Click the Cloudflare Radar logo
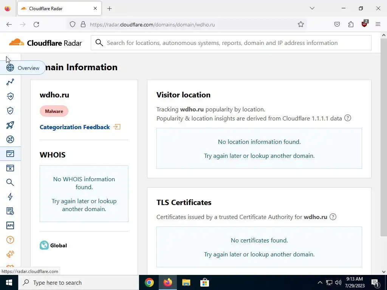Viewport: 387px width, 290px height. 45,43
